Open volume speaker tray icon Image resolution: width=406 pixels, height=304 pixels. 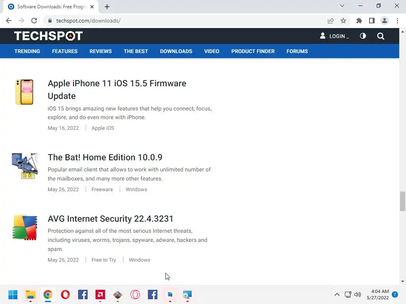pyautogui.click(x=358, y=294)
